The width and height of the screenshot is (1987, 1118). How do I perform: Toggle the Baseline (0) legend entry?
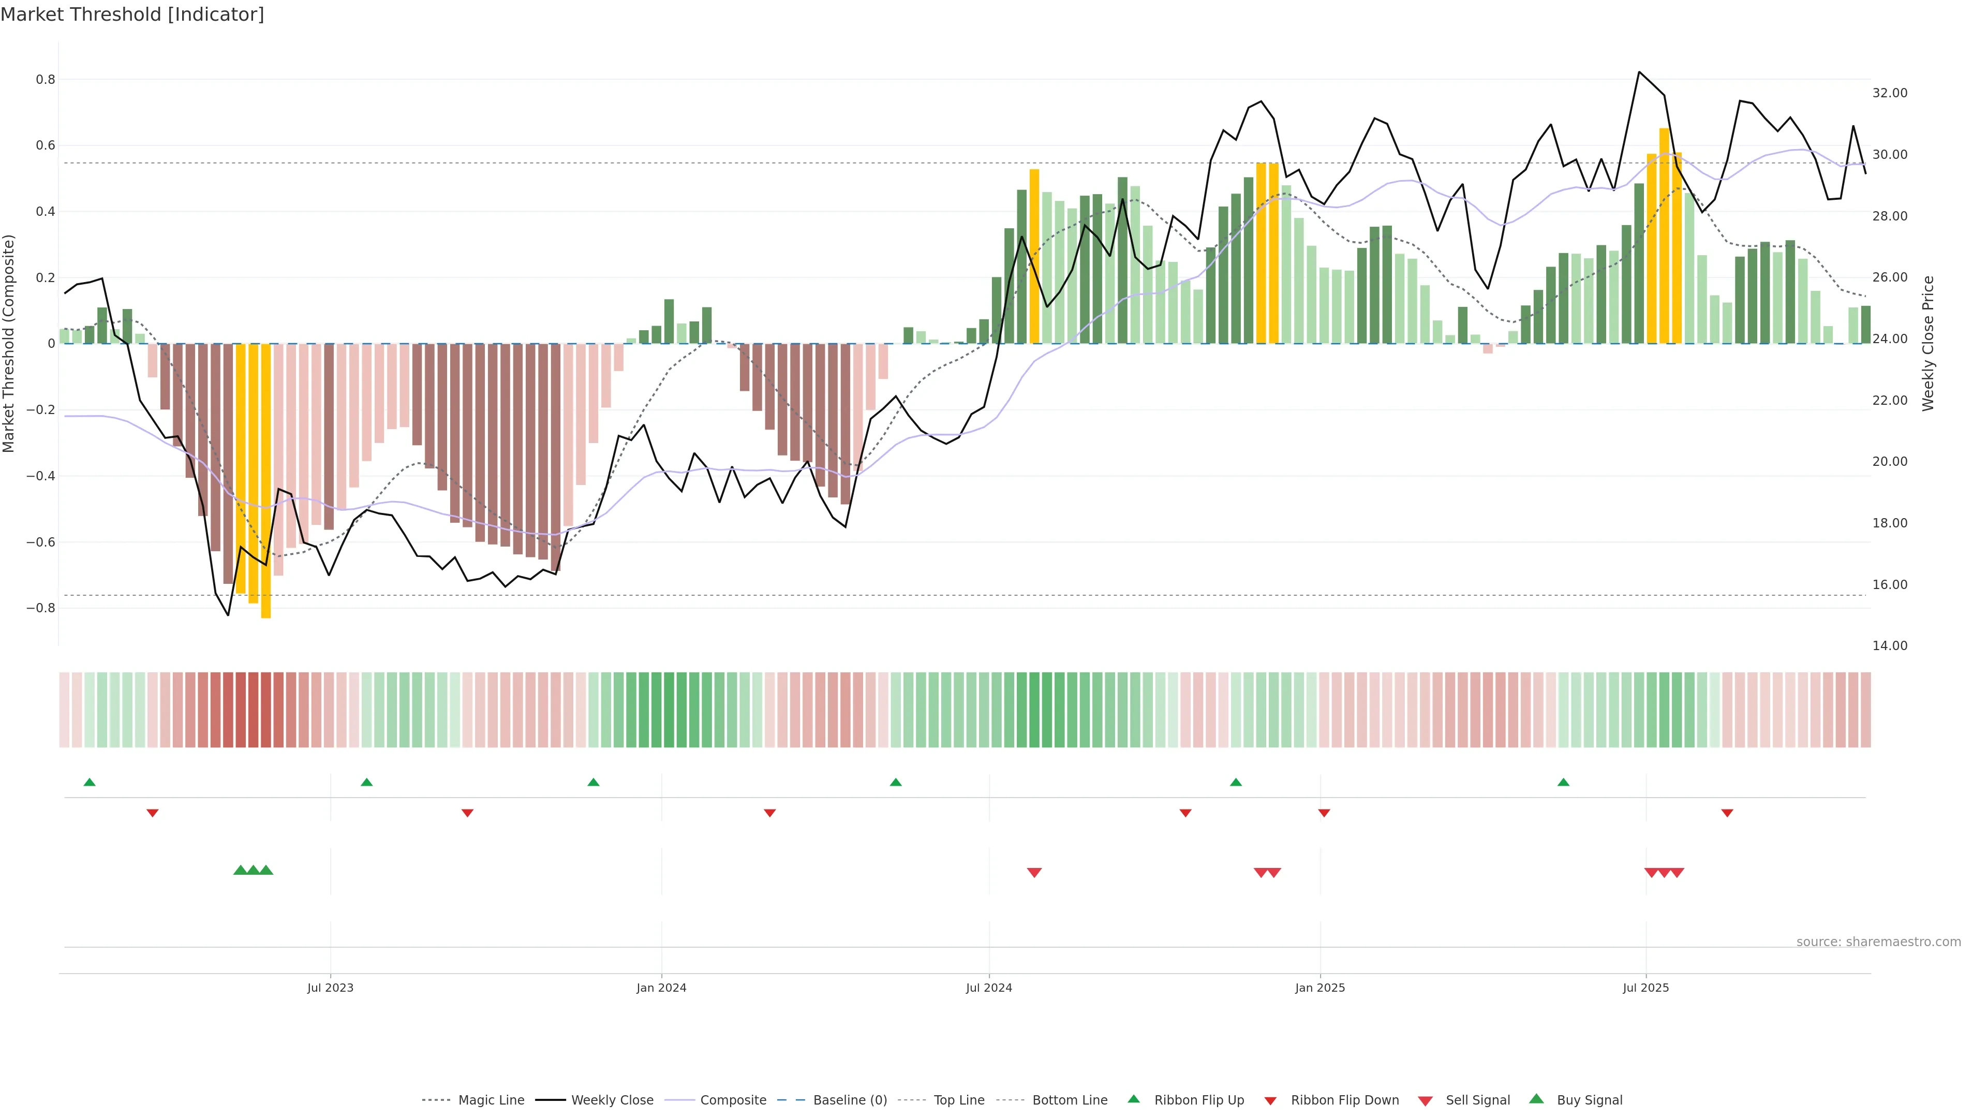pos(849,1100)
